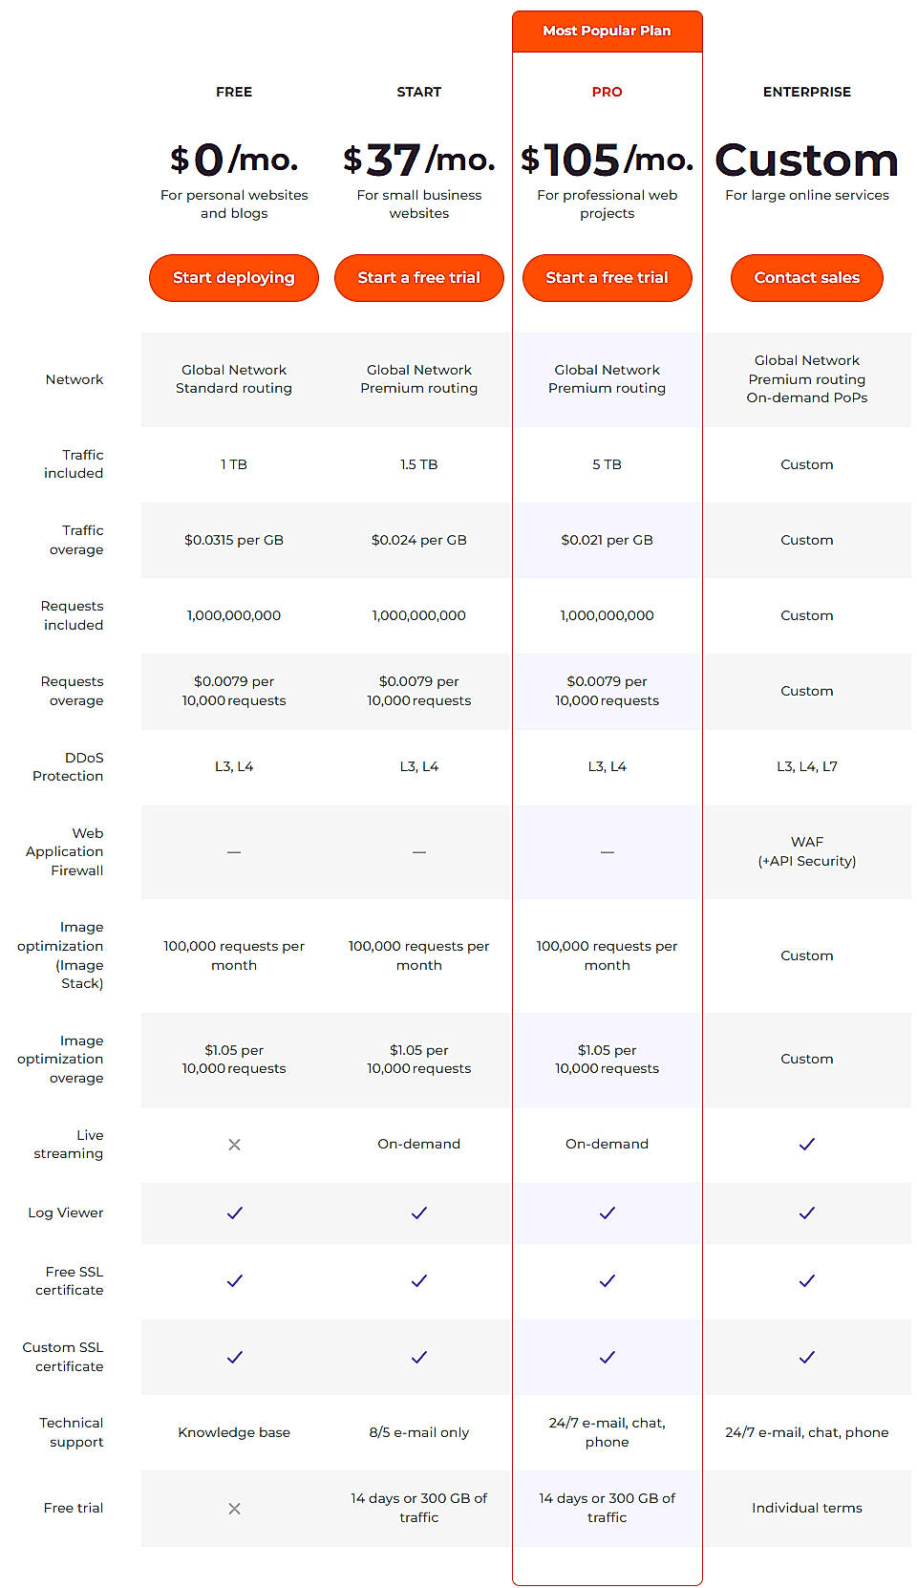Click the Custom SSL certificate checkmark under Free

(x=234, y=1357)
